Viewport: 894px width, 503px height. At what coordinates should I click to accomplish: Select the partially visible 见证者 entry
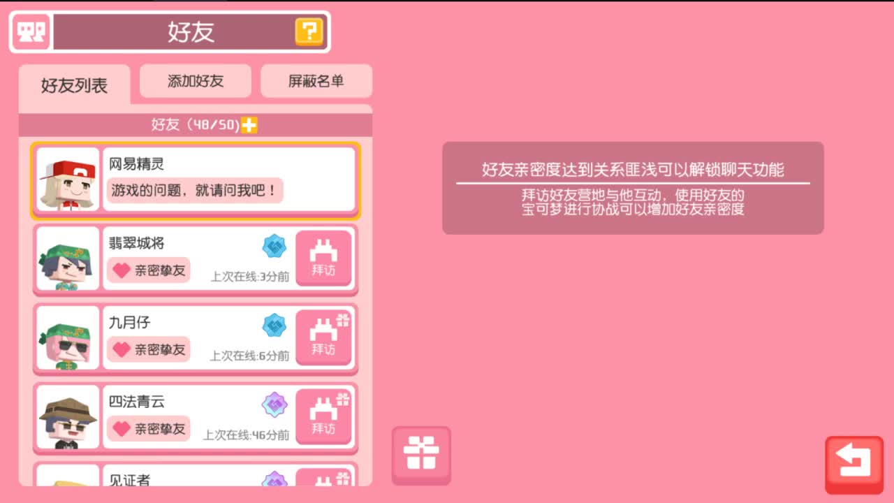(x=196, y=474)
